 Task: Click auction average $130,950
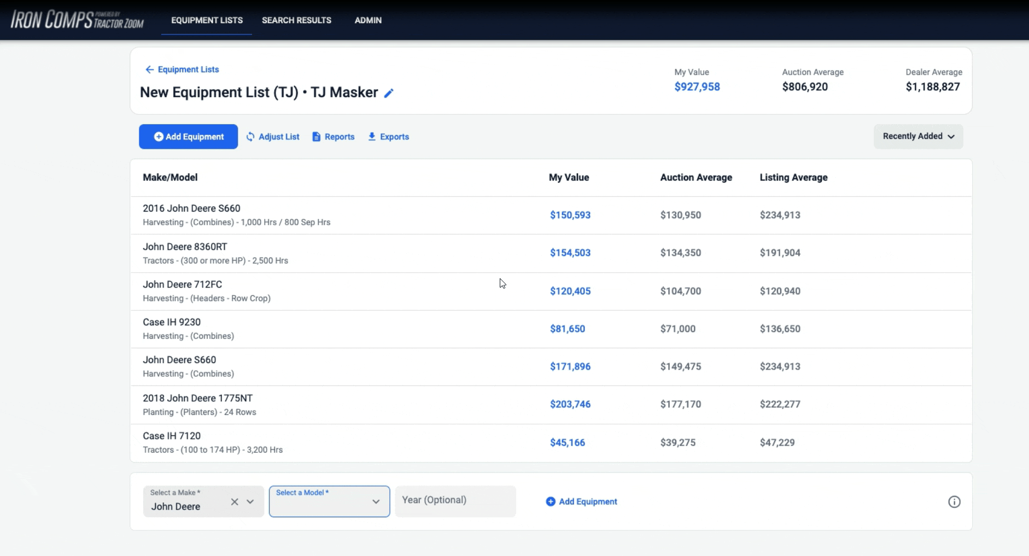point(681,215)
